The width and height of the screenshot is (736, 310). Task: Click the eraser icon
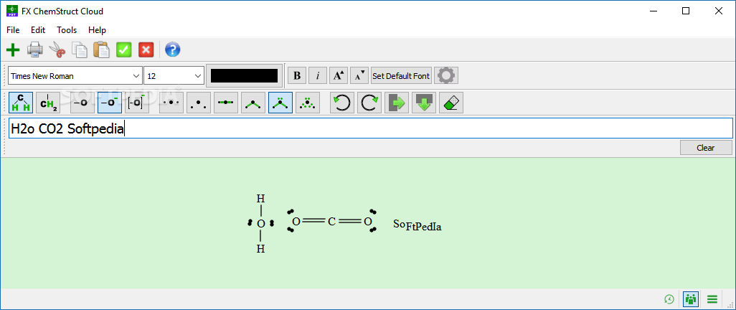coord(451,103)
